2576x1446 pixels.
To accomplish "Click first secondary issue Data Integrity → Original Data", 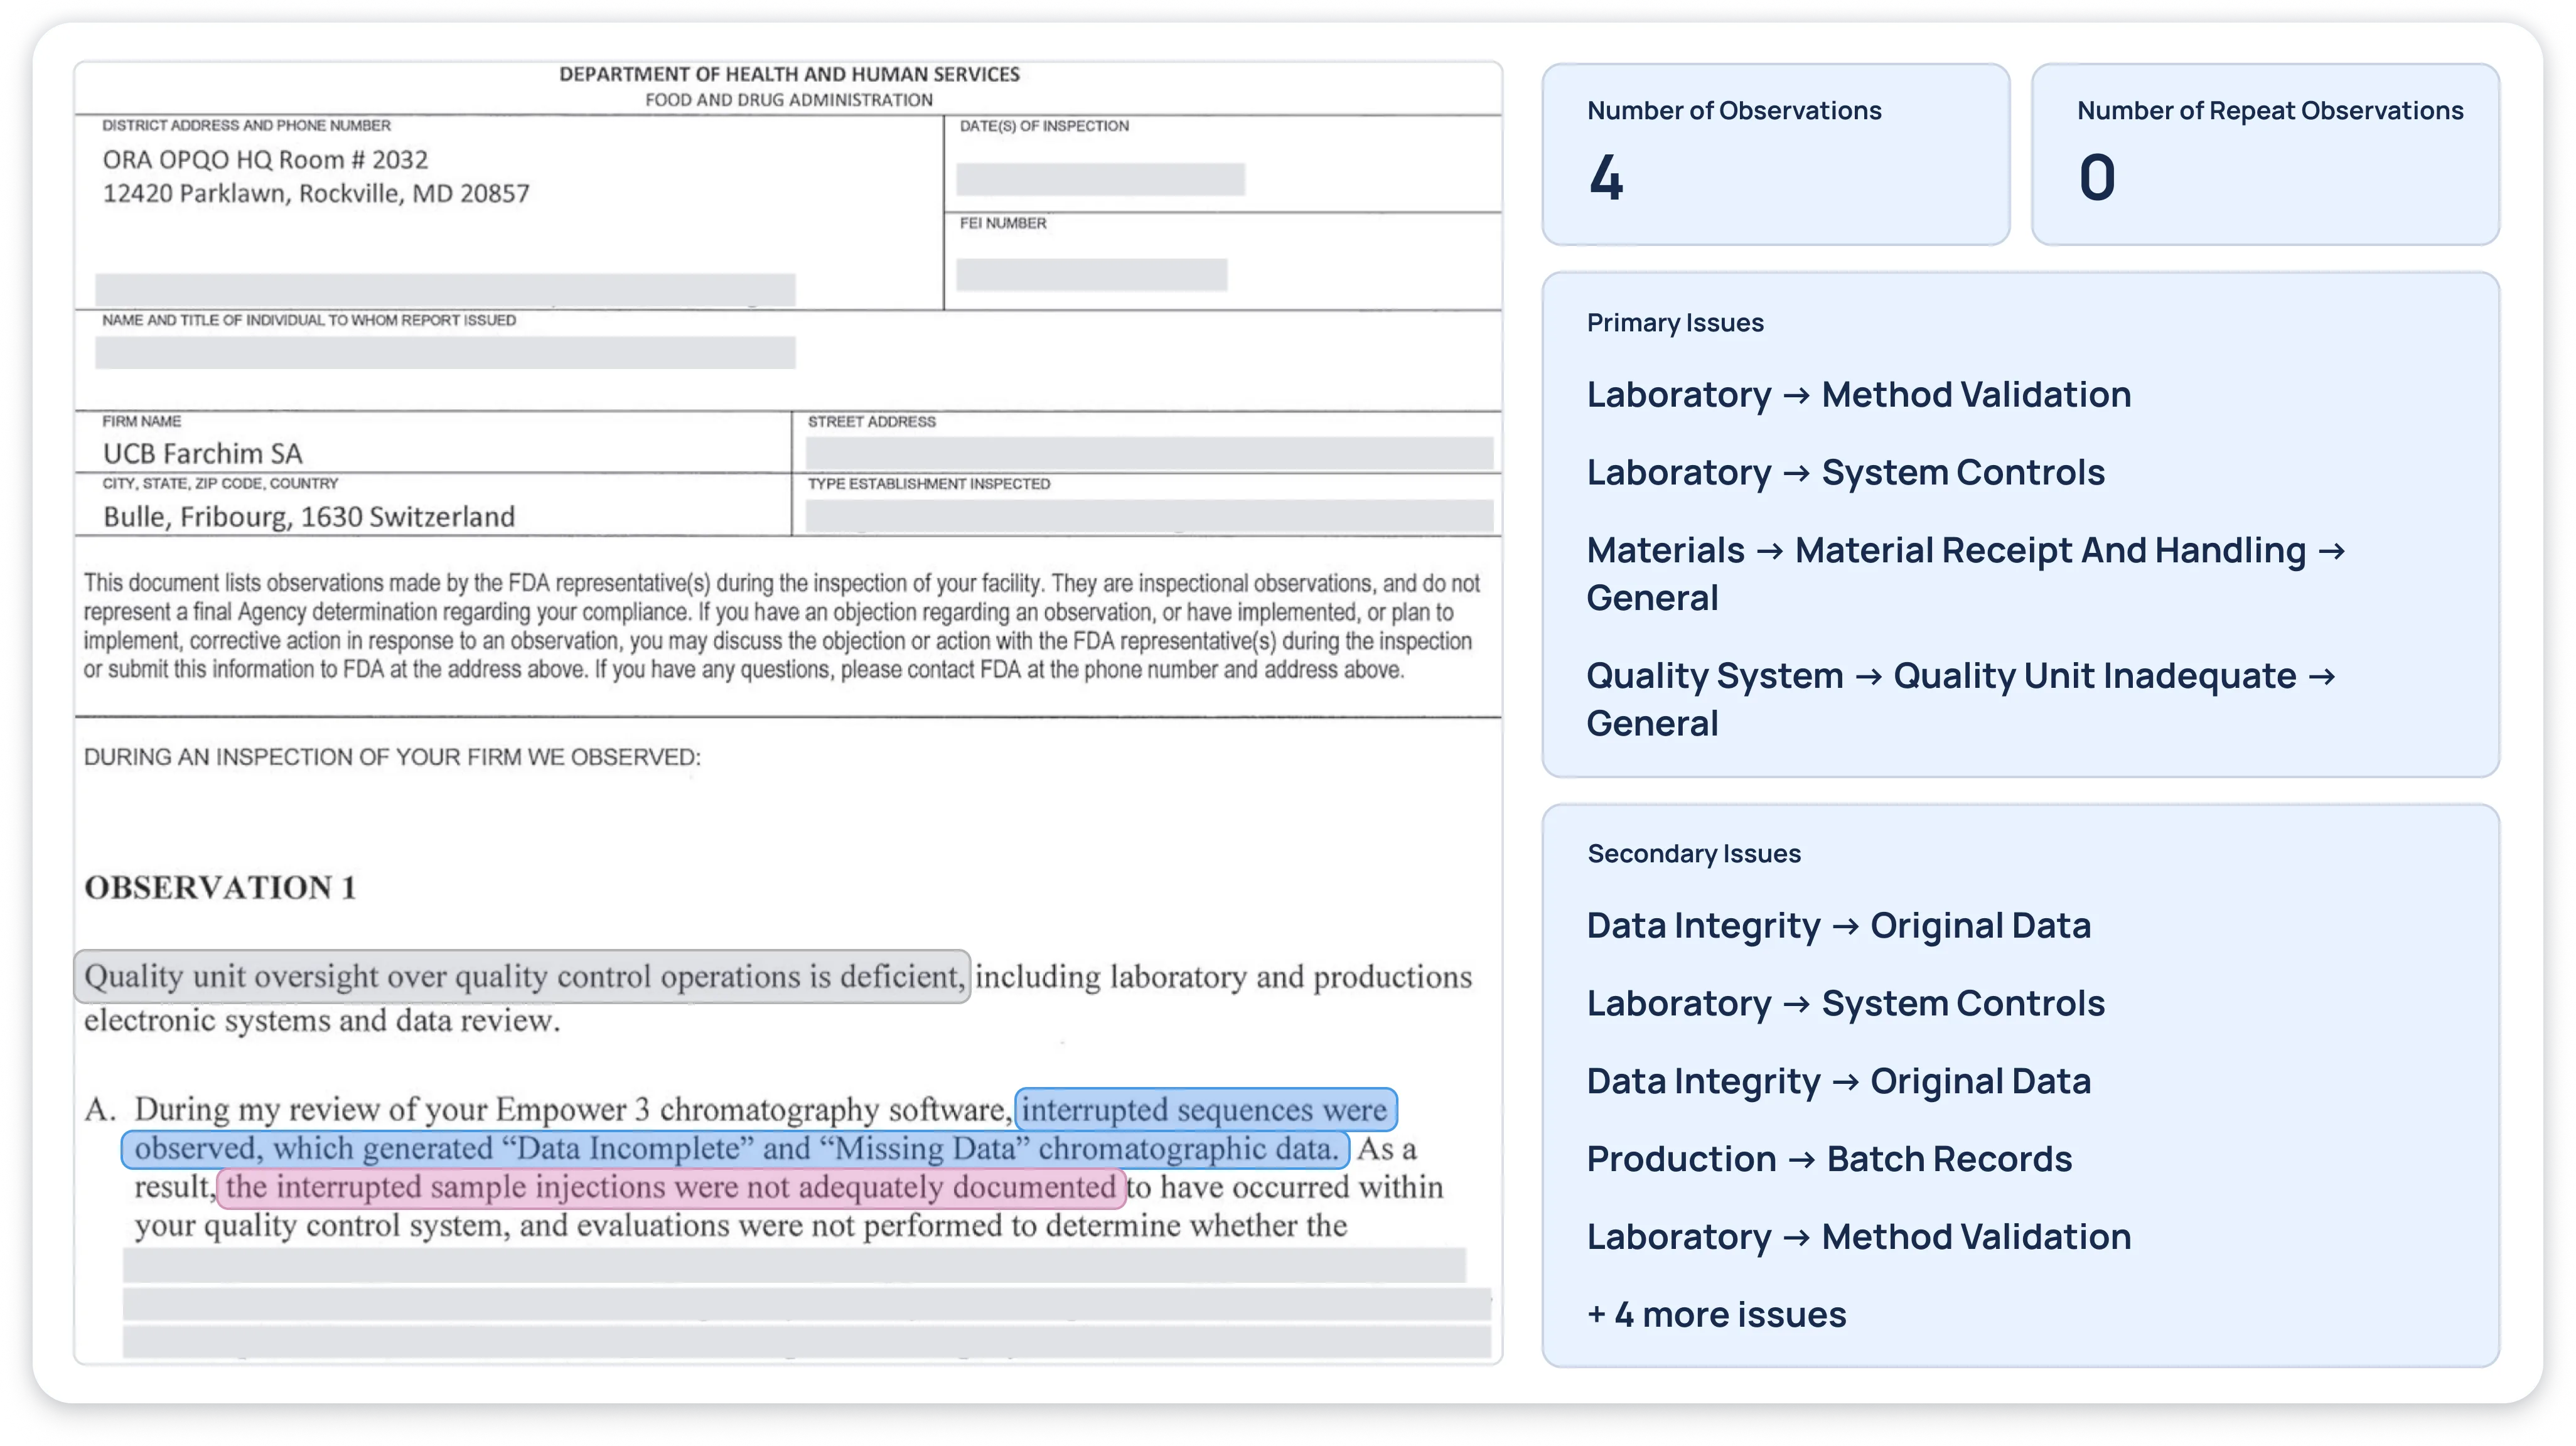I will (x=1838, y=926).
